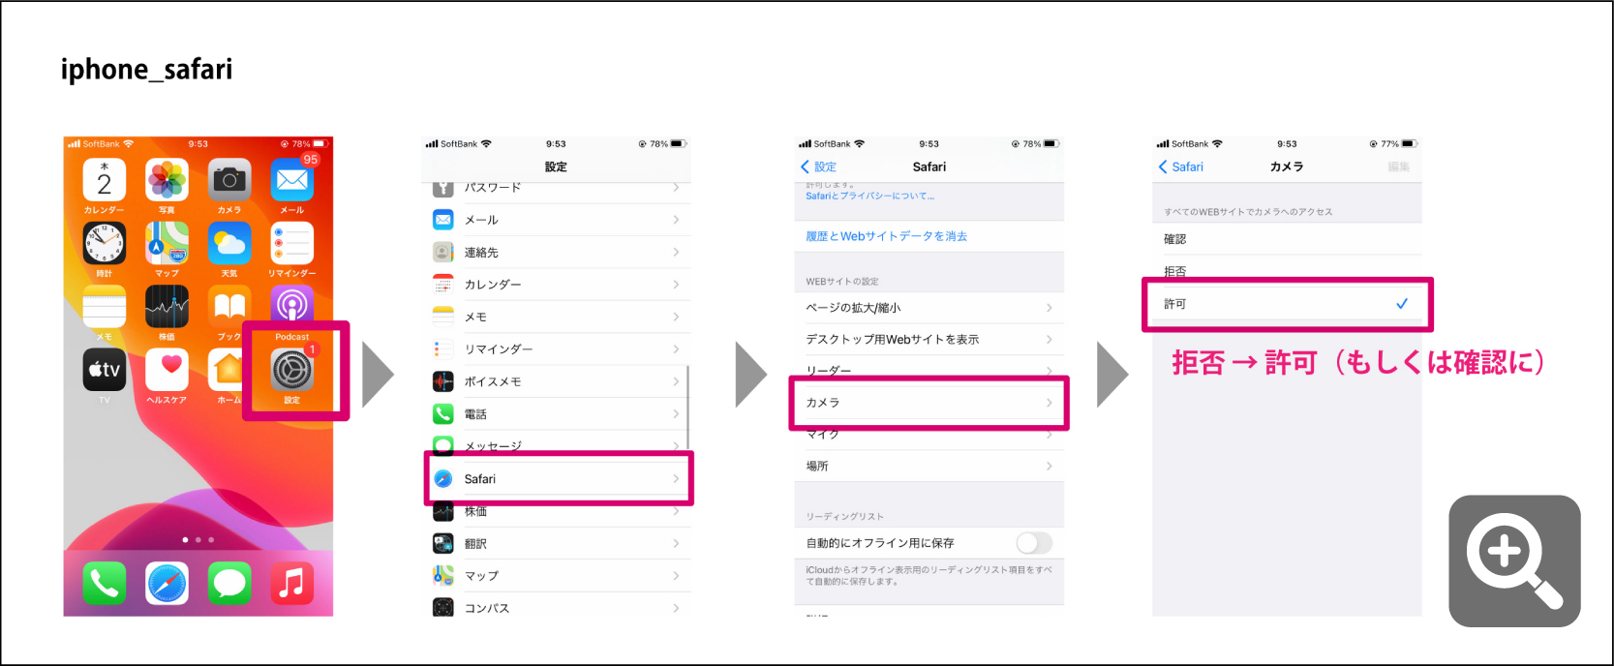Image resolution: width=1614 pixels, height=666 pixels.
Task: Tap the Settings gear app icon
Action: (x=292, y=370)
